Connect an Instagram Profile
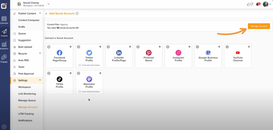273x130 pixels. (178, 56)
